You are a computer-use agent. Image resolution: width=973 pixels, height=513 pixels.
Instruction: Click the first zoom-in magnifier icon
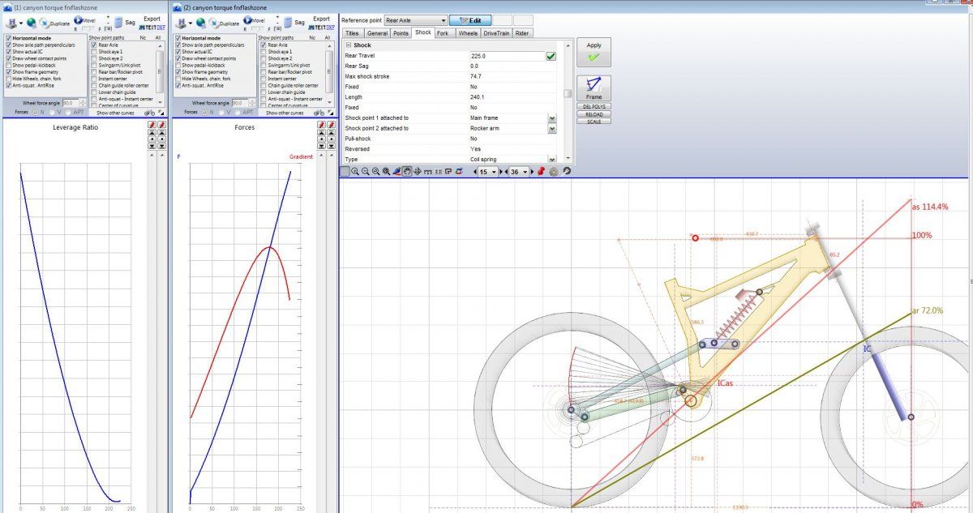(355, 172)
